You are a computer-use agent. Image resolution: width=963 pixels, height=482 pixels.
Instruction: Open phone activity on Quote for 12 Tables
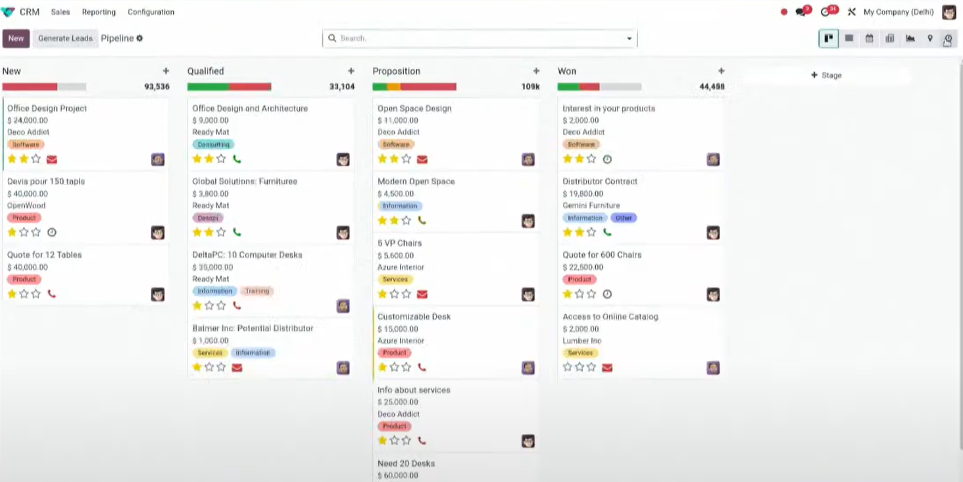coord(51,294)
